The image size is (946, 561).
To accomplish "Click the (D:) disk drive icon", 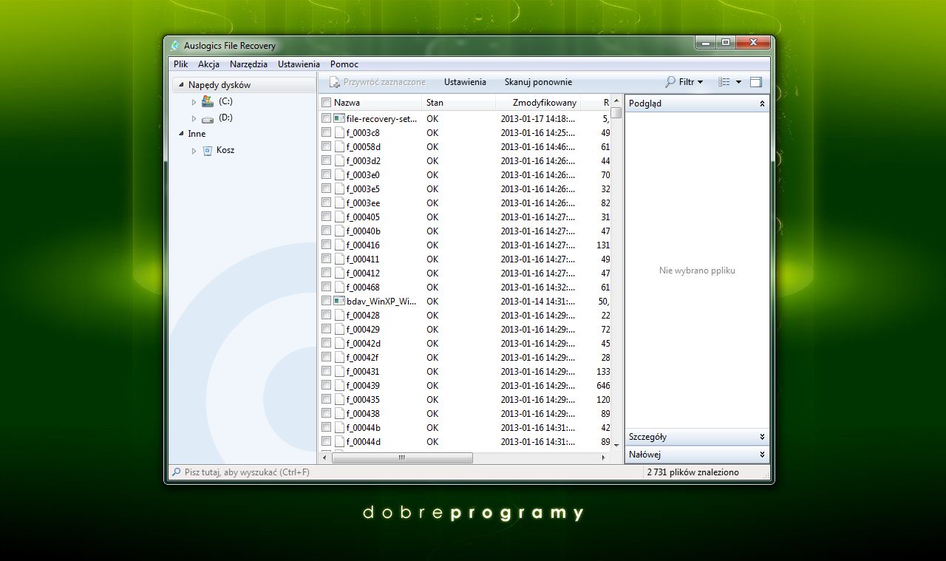I will click(x=208, y=118).
